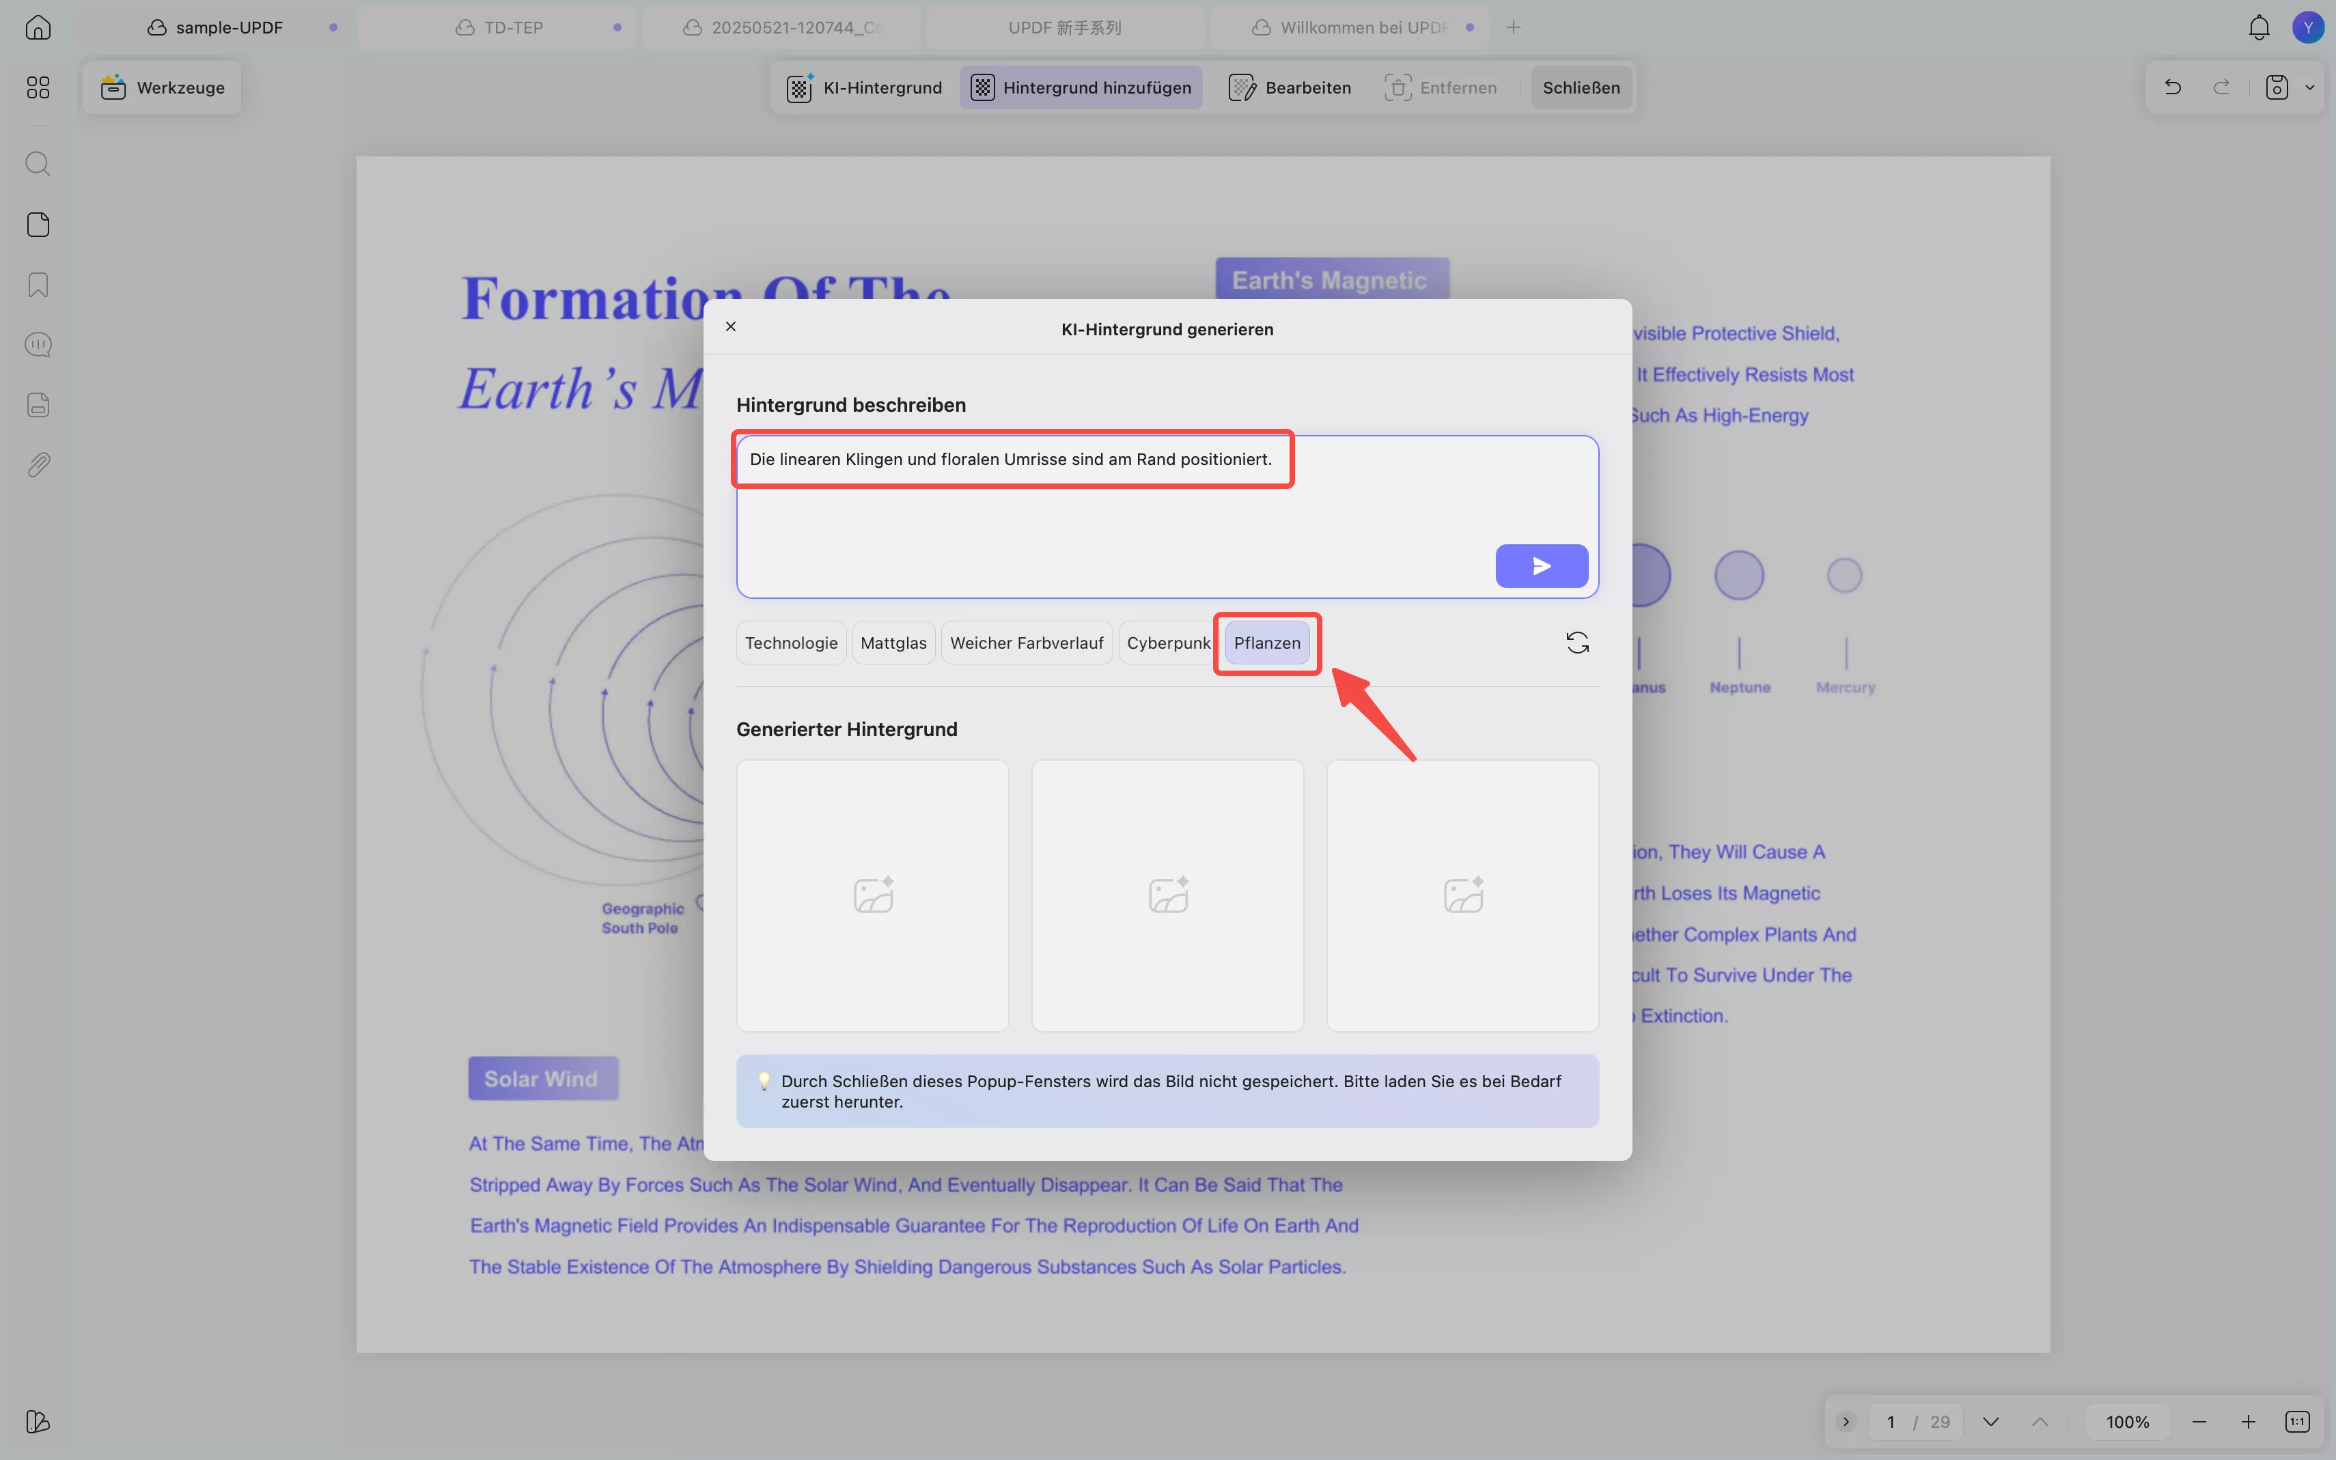Switch to the TD-TEP tab
2336x1460 pixels.
click(513, 27)
